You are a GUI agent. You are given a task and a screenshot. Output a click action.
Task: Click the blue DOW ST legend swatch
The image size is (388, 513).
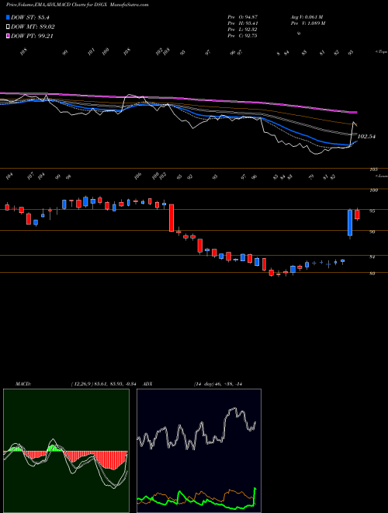click(8, 17)
